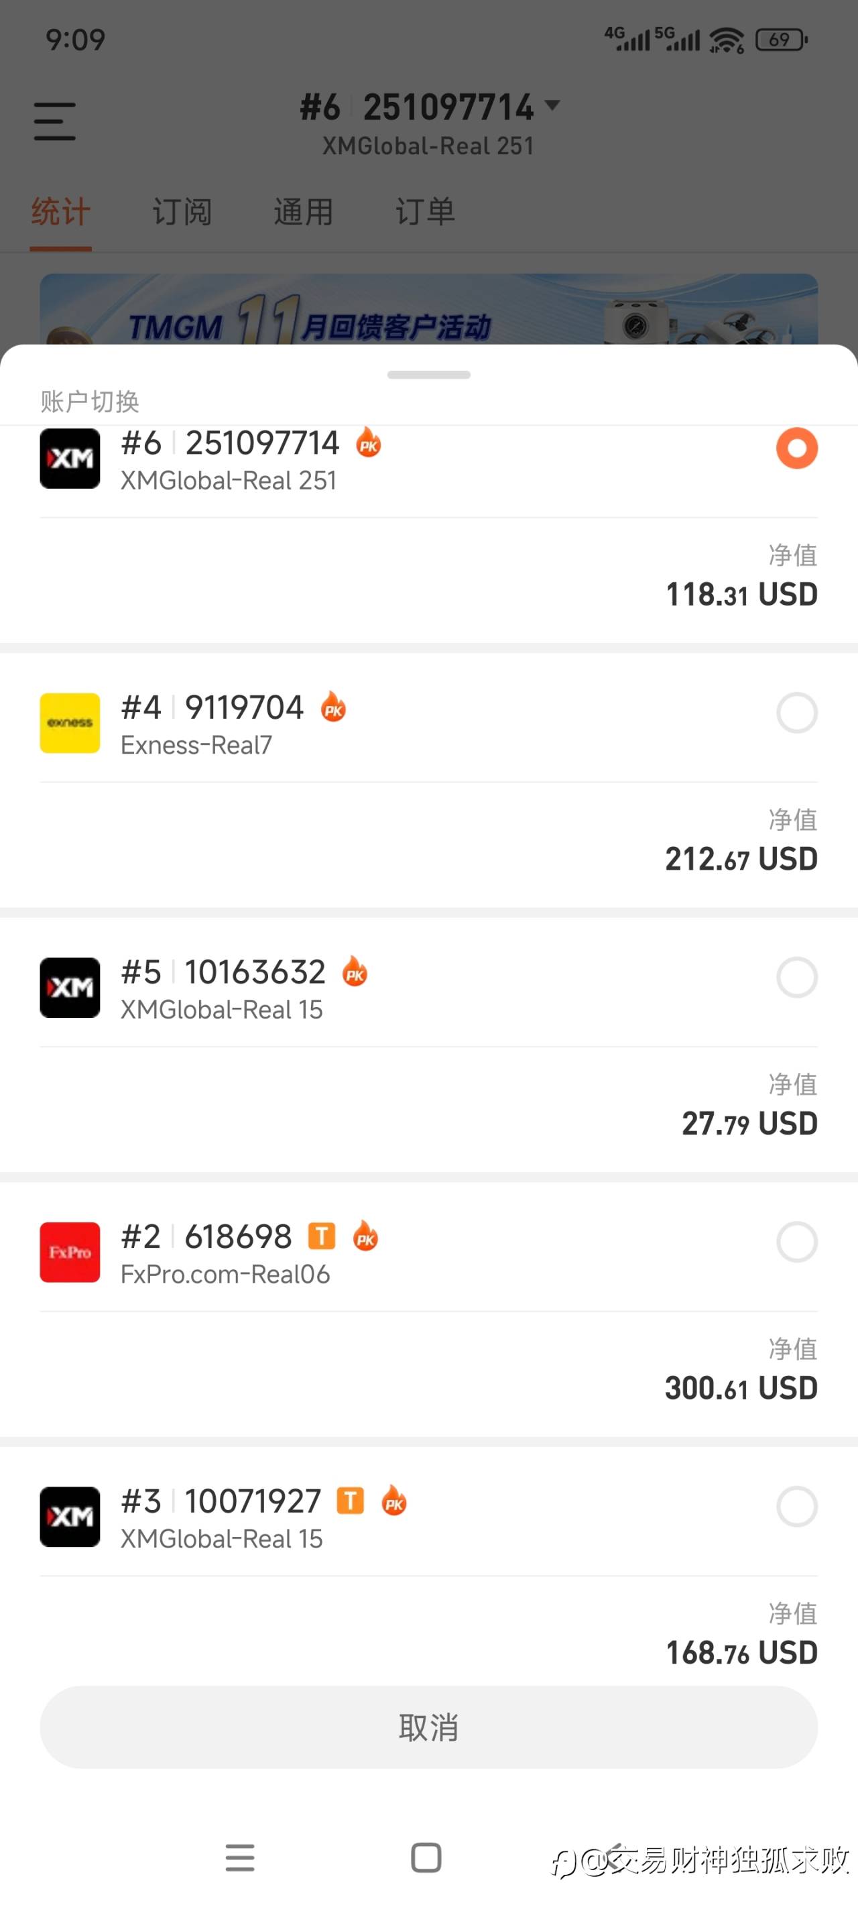
Task: Tap the PK flame badge on account 10163632
Action: point(355,971)
